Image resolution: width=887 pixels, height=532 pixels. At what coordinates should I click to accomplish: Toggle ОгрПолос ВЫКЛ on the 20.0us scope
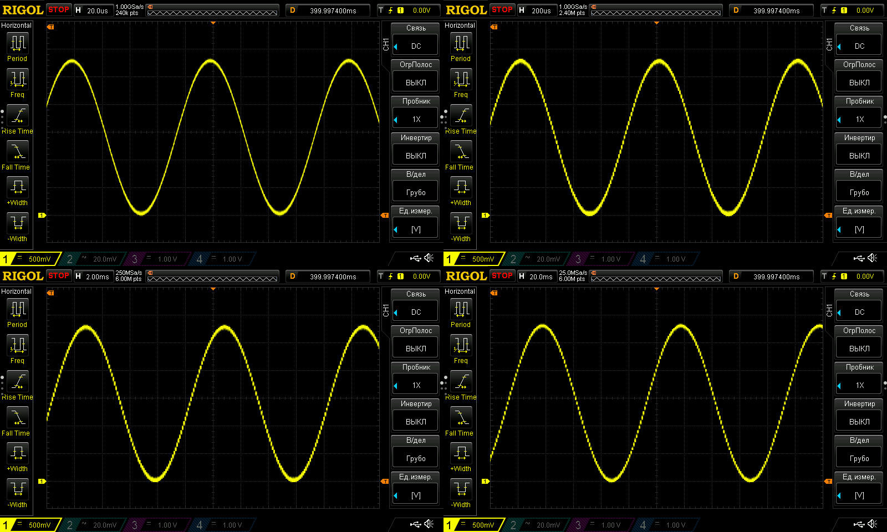(416, 83)
